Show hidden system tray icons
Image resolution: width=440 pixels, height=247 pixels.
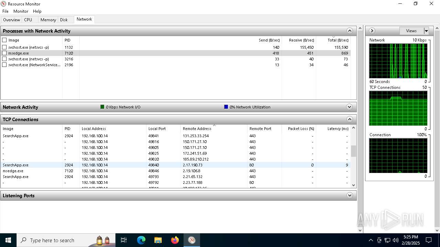click(x=371, y=240)
